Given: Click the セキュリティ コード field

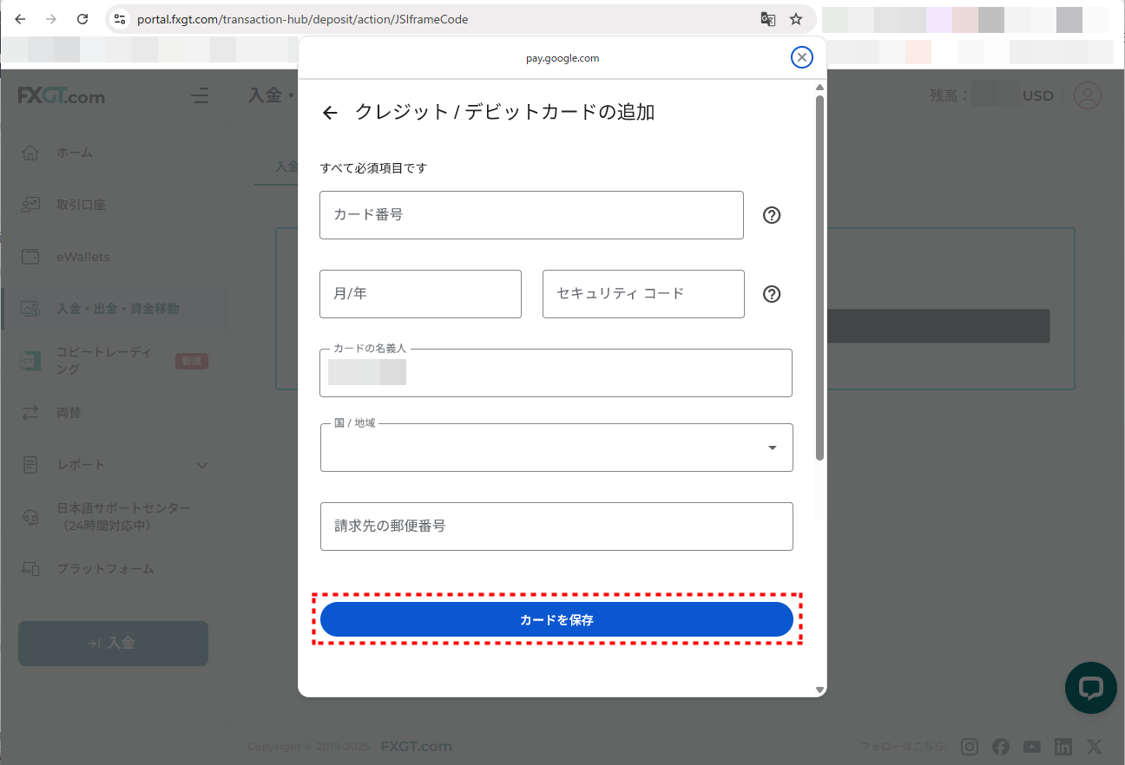Looking at the screenshot, I should point(643,294).
